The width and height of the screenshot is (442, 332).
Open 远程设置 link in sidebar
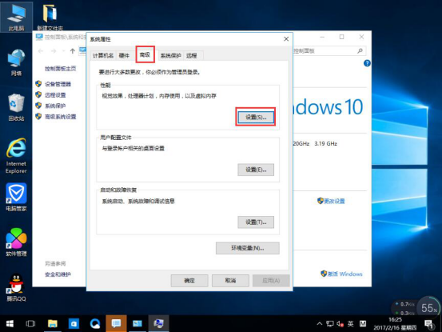[55, 94]
